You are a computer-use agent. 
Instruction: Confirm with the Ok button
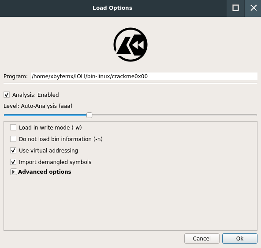click(240, 238)
